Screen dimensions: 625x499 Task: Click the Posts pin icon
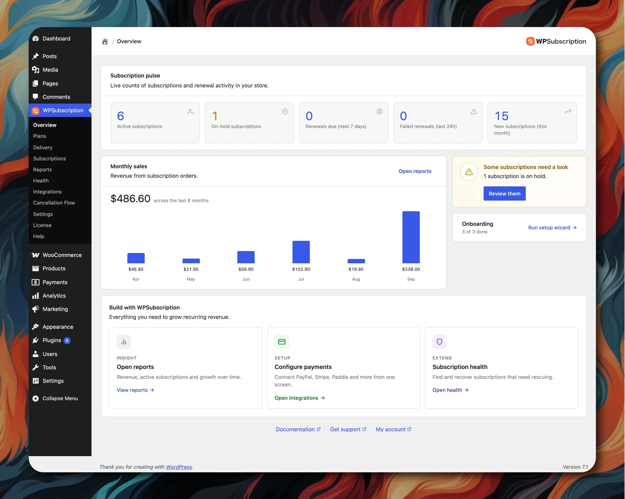point(36,56)
